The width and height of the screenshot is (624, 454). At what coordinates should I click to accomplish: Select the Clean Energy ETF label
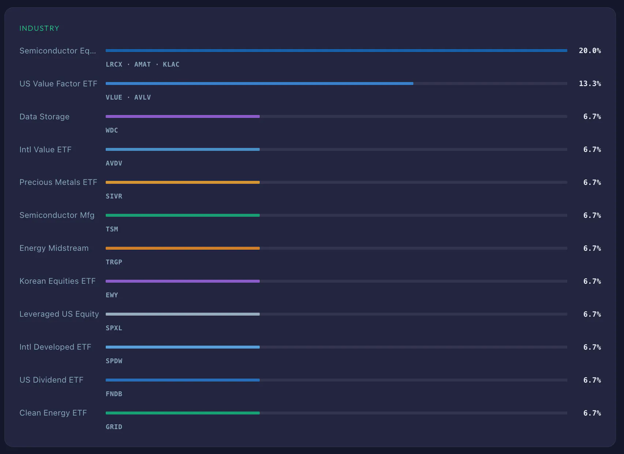coord(53,413)
